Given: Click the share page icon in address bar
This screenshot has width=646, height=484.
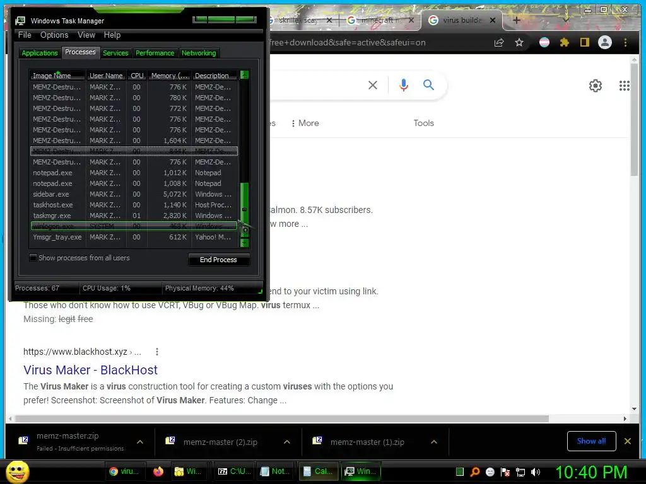Looking at the screenshot, I should pos(499,42).
